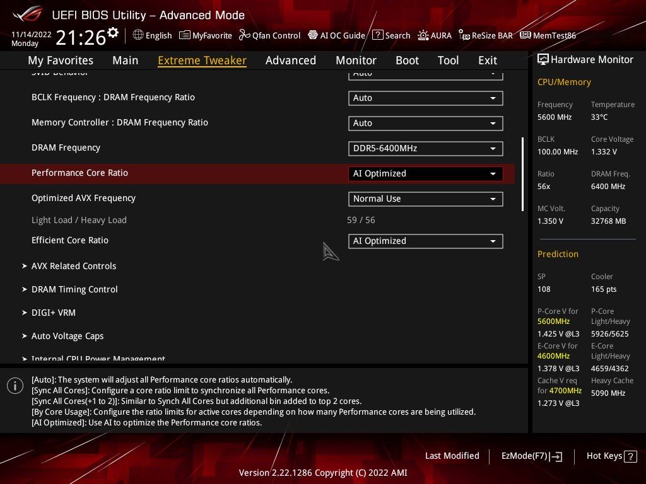The width and height of the screenshot is (646, 484).
Task: Click the 5926/5625 P-Core value
Action: click(610, 334)
